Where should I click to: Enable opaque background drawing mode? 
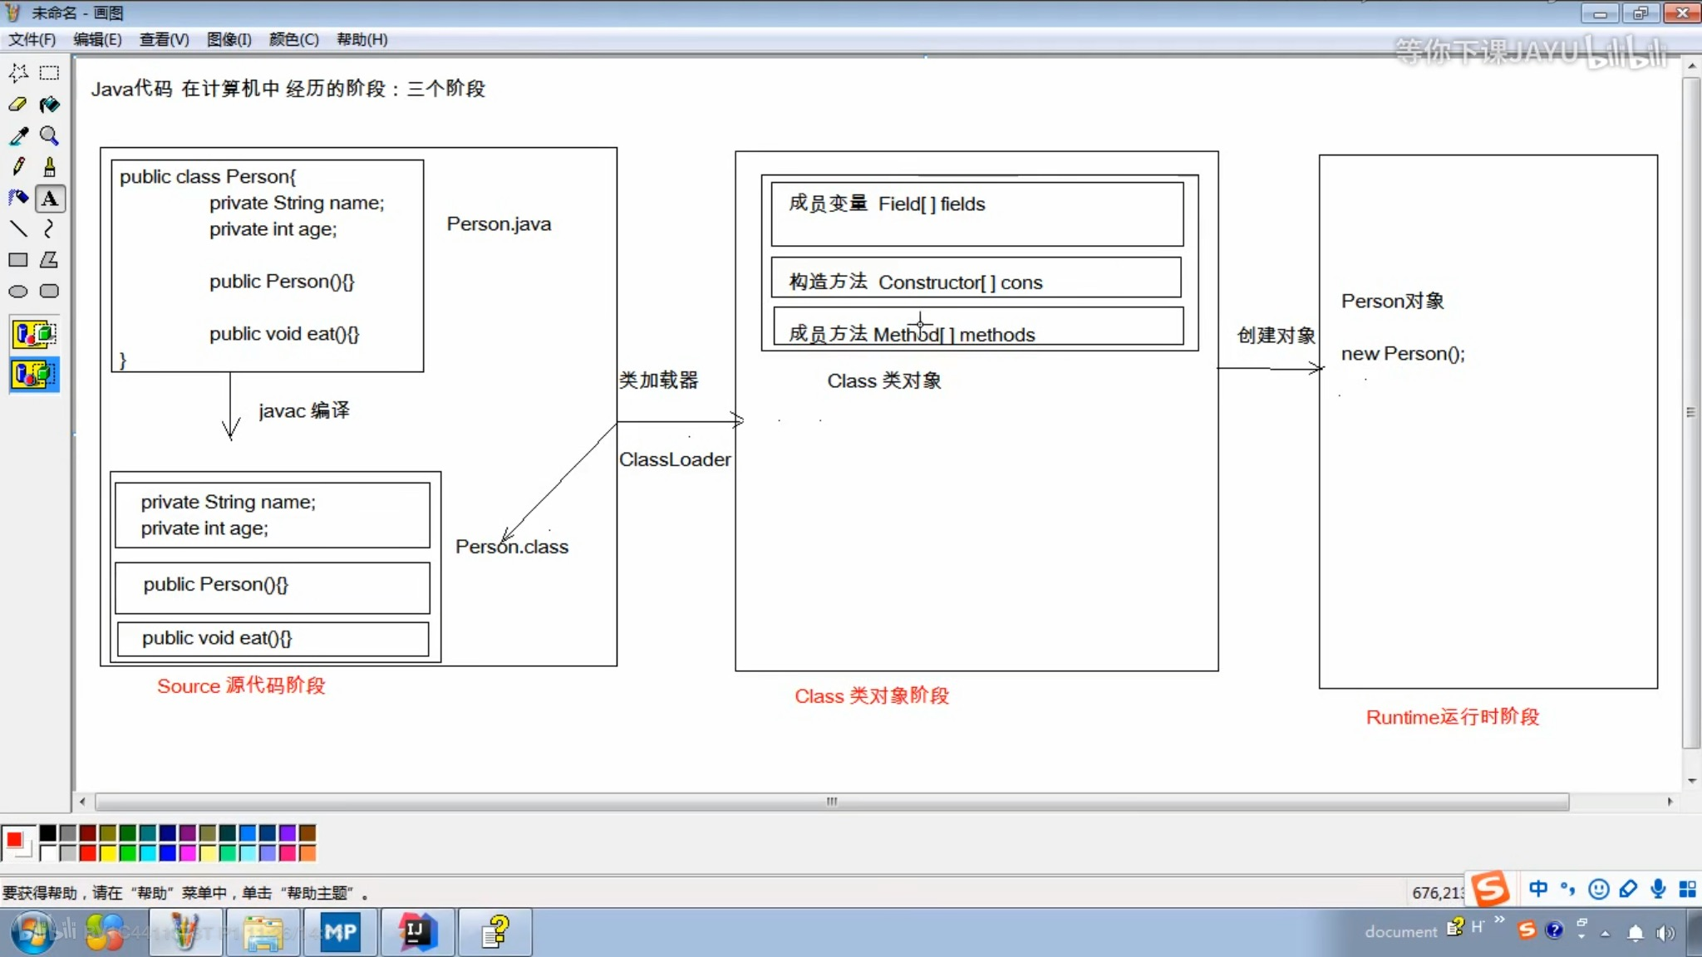[x=34, y=334]
